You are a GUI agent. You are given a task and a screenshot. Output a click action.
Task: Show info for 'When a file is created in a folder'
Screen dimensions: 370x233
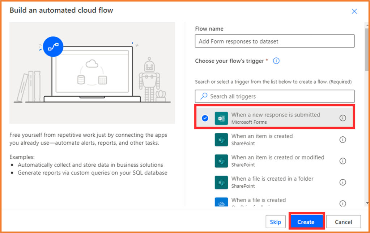coord(343,182)
